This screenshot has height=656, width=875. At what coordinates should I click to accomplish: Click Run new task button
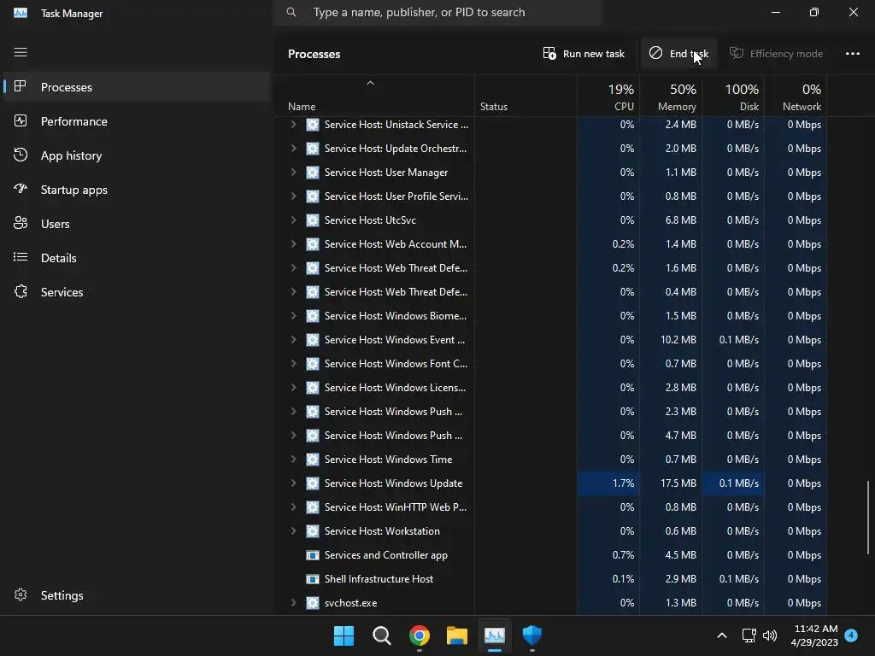pos(583,54)
